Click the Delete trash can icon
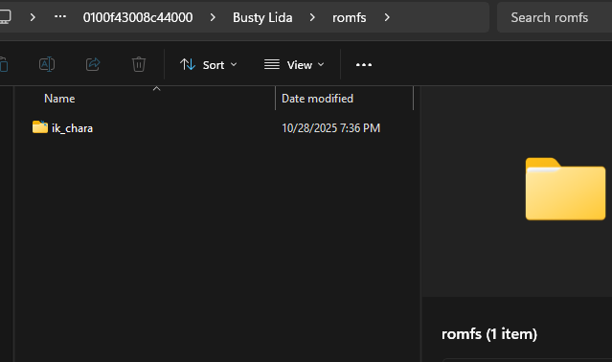The image size is (612, 362). click(x=139, y=64)
